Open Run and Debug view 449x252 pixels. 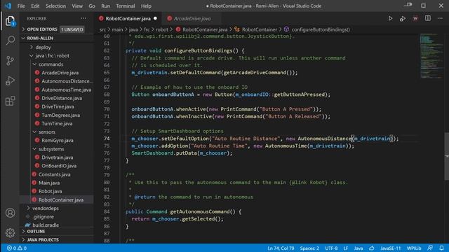[10, 81]
